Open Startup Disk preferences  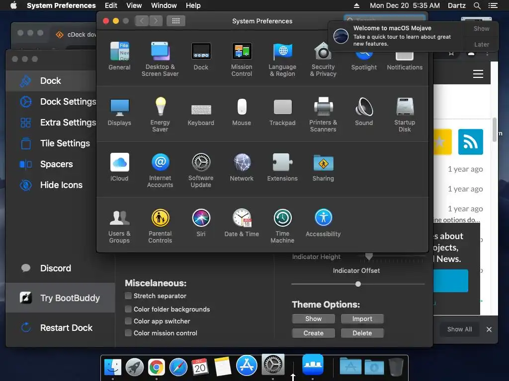coord(405,115)
